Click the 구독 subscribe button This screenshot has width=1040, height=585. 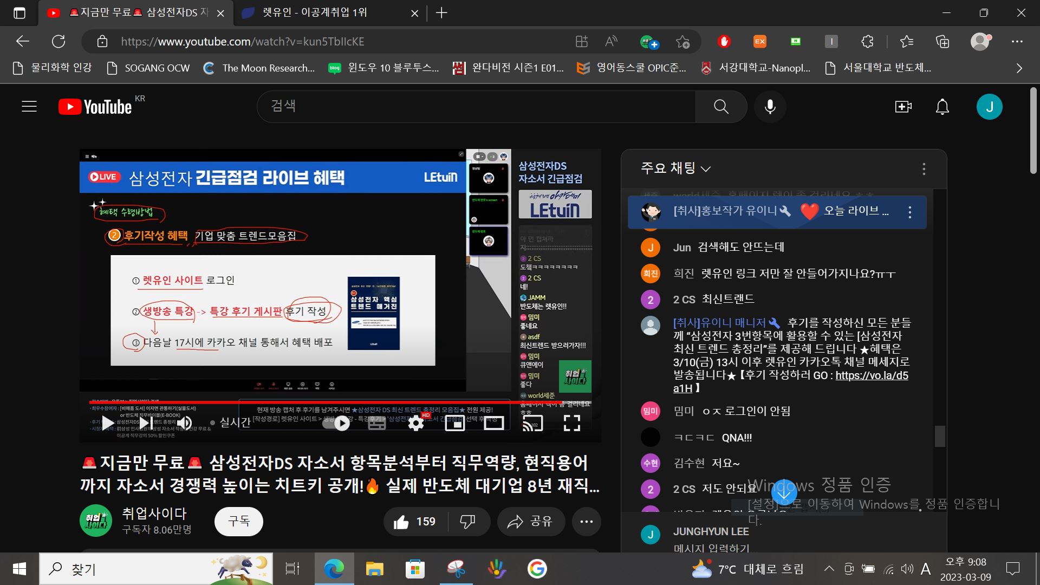click(238, 521)
